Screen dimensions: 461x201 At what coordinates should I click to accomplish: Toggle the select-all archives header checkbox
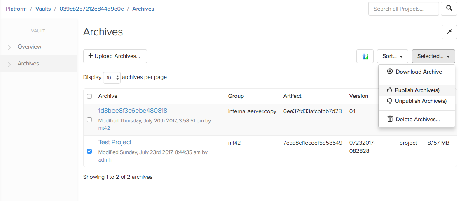[89, 96]
